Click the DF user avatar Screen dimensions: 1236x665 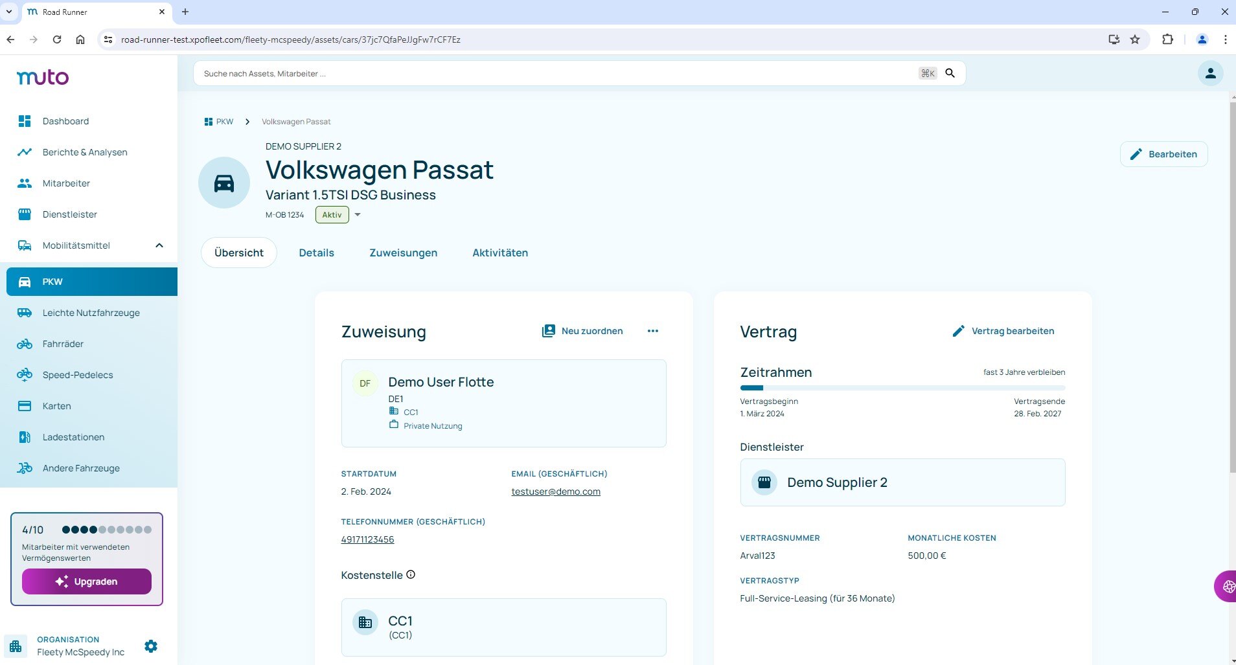[365, 383]
